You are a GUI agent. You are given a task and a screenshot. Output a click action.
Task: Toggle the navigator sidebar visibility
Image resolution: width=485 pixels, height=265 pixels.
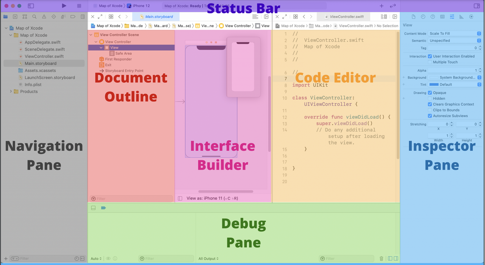pos(31,6)
